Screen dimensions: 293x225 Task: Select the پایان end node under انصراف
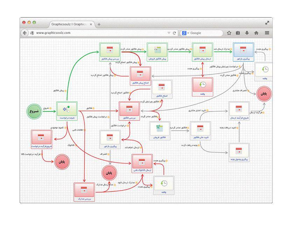(x=109, y=173)
